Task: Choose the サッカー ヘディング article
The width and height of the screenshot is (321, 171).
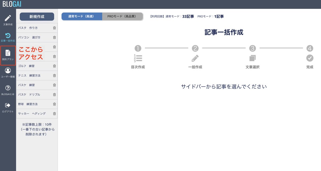Action: pos(37,113)
